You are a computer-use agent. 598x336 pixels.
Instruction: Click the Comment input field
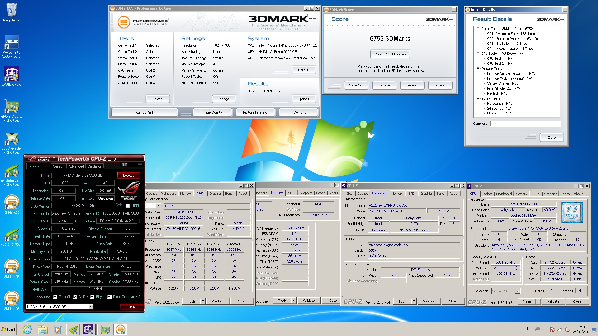point(525,124)
